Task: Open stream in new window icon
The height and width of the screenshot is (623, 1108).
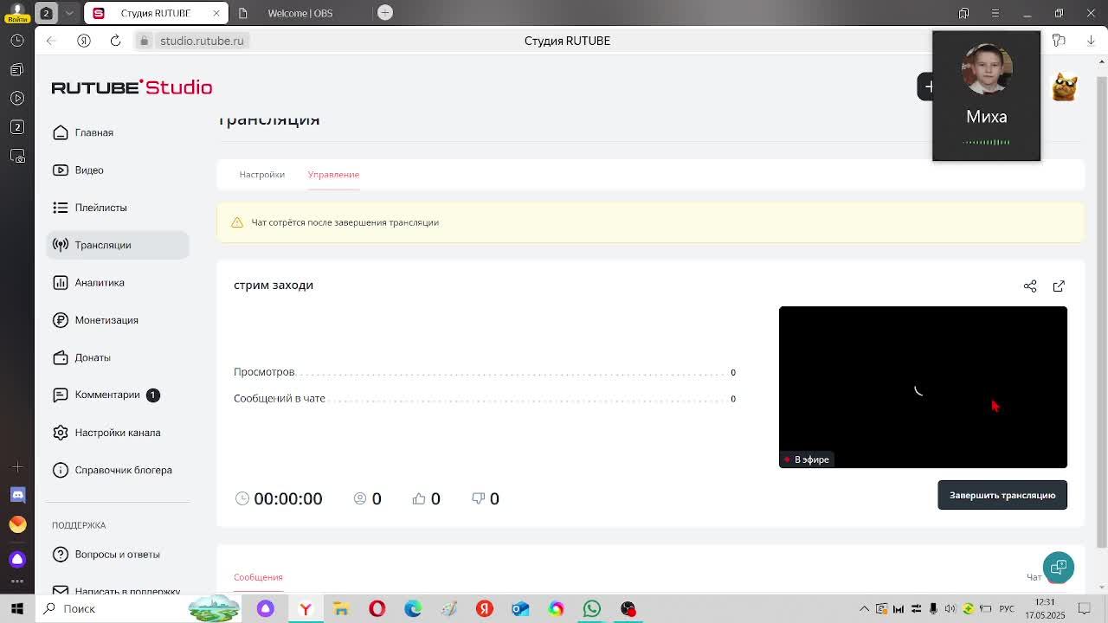Action: [1059, 286]
